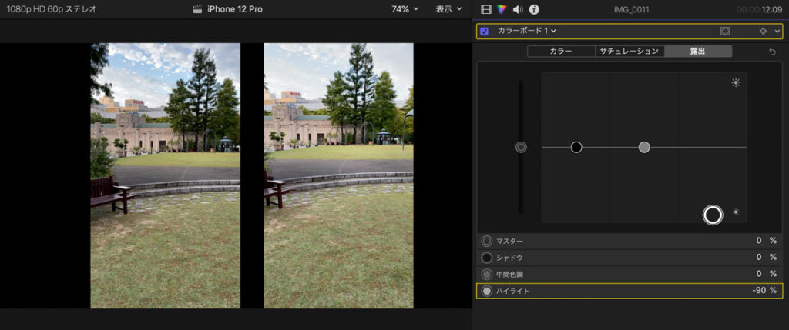Click the シャドウ 0 % value
The image size is (789, 330).
coord(767,258)
